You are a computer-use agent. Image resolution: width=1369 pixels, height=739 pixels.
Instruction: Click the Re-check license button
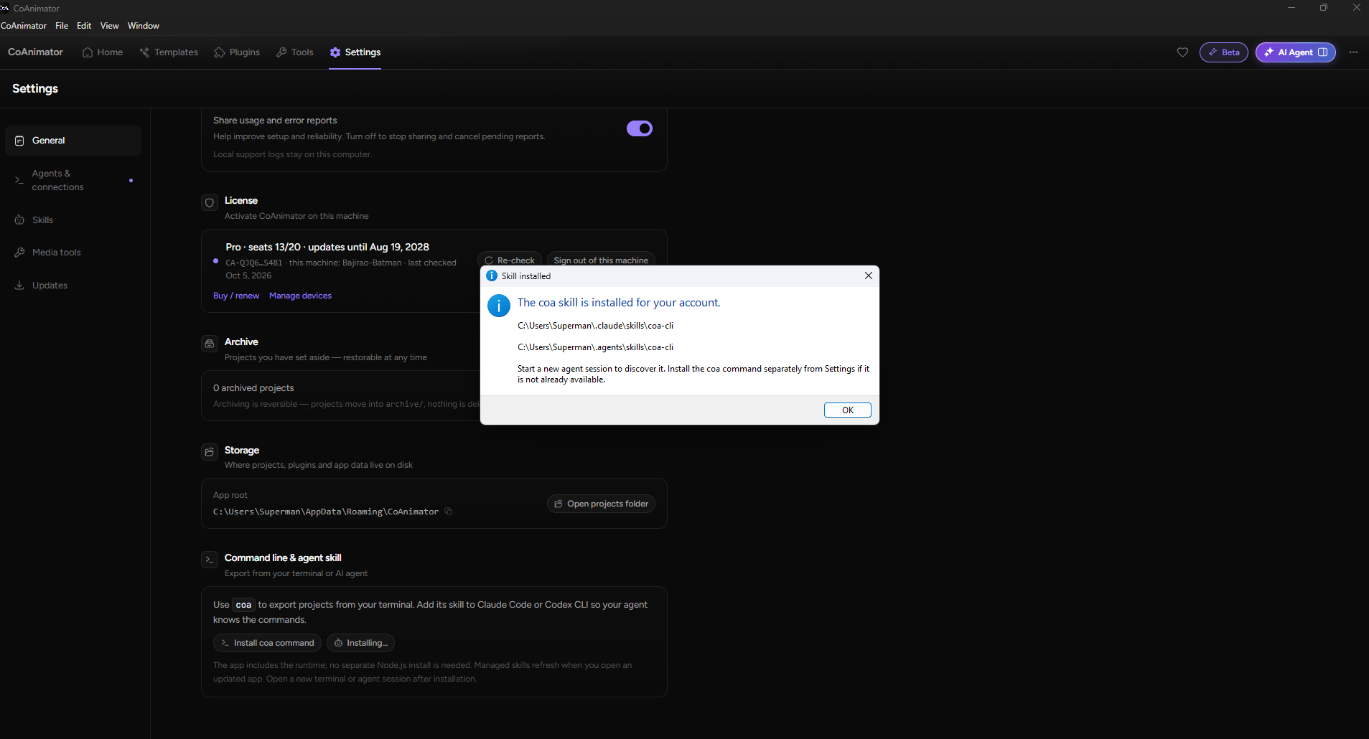[x=510, y=260]
